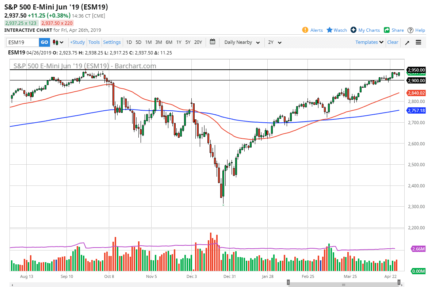Screen dimensions: 428x287
Task: Open the hamburger menu icon
Action: click(418, 42)
